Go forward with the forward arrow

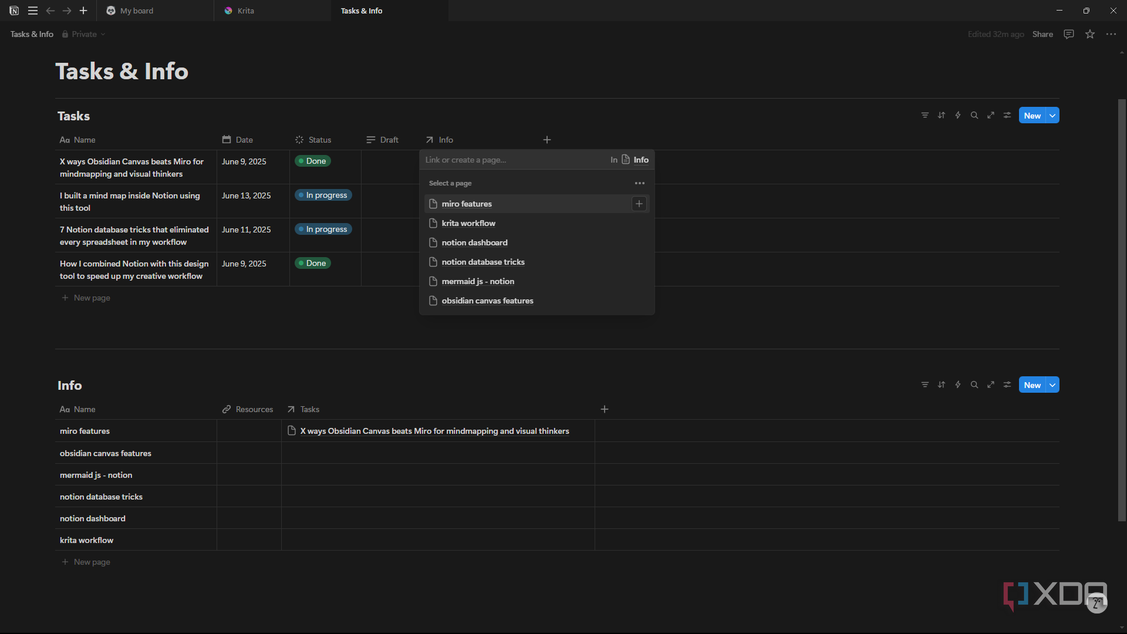(67, 11)
